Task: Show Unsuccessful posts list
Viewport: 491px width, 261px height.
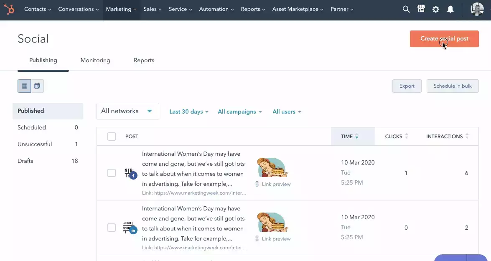Action: click(x=48, y=144)
